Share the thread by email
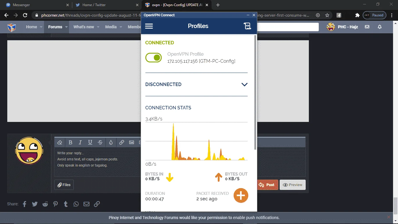398x224 pixels. (87, 204)
